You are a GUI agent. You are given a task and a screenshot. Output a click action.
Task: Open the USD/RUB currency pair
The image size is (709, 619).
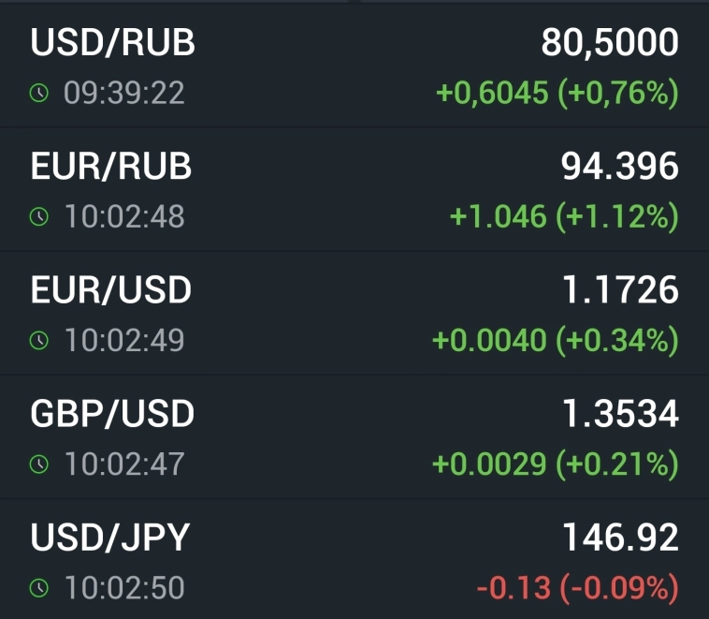point(113,43)
